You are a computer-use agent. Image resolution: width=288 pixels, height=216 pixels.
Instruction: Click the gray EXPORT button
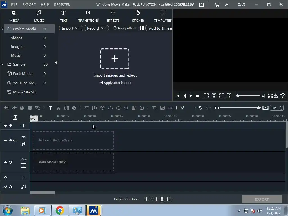(262, 199)
